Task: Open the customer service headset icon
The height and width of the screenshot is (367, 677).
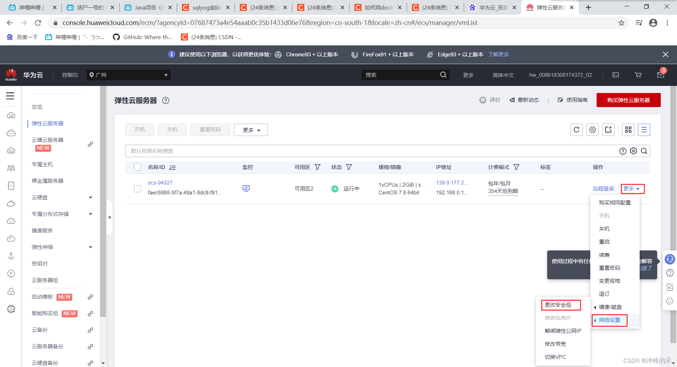Action: point(670,259)
